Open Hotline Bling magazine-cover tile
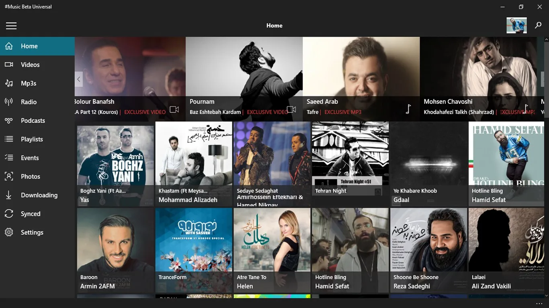 point(506,164)
